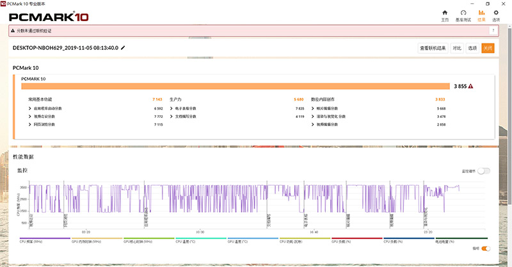512x267 pixels.
Task: Click the 视频编辑分数 value 2 858
Action: [441, 124]
